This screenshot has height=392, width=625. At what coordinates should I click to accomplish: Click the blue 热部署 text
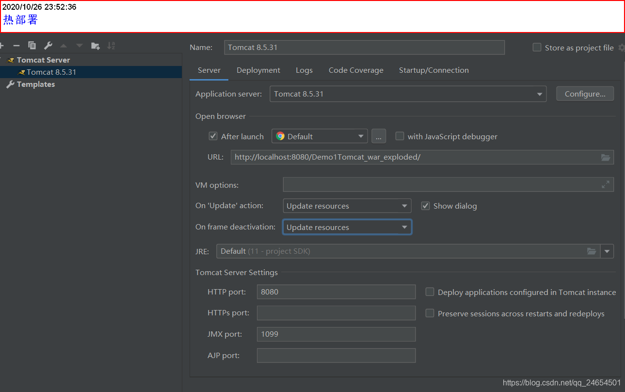click(20, 20)
